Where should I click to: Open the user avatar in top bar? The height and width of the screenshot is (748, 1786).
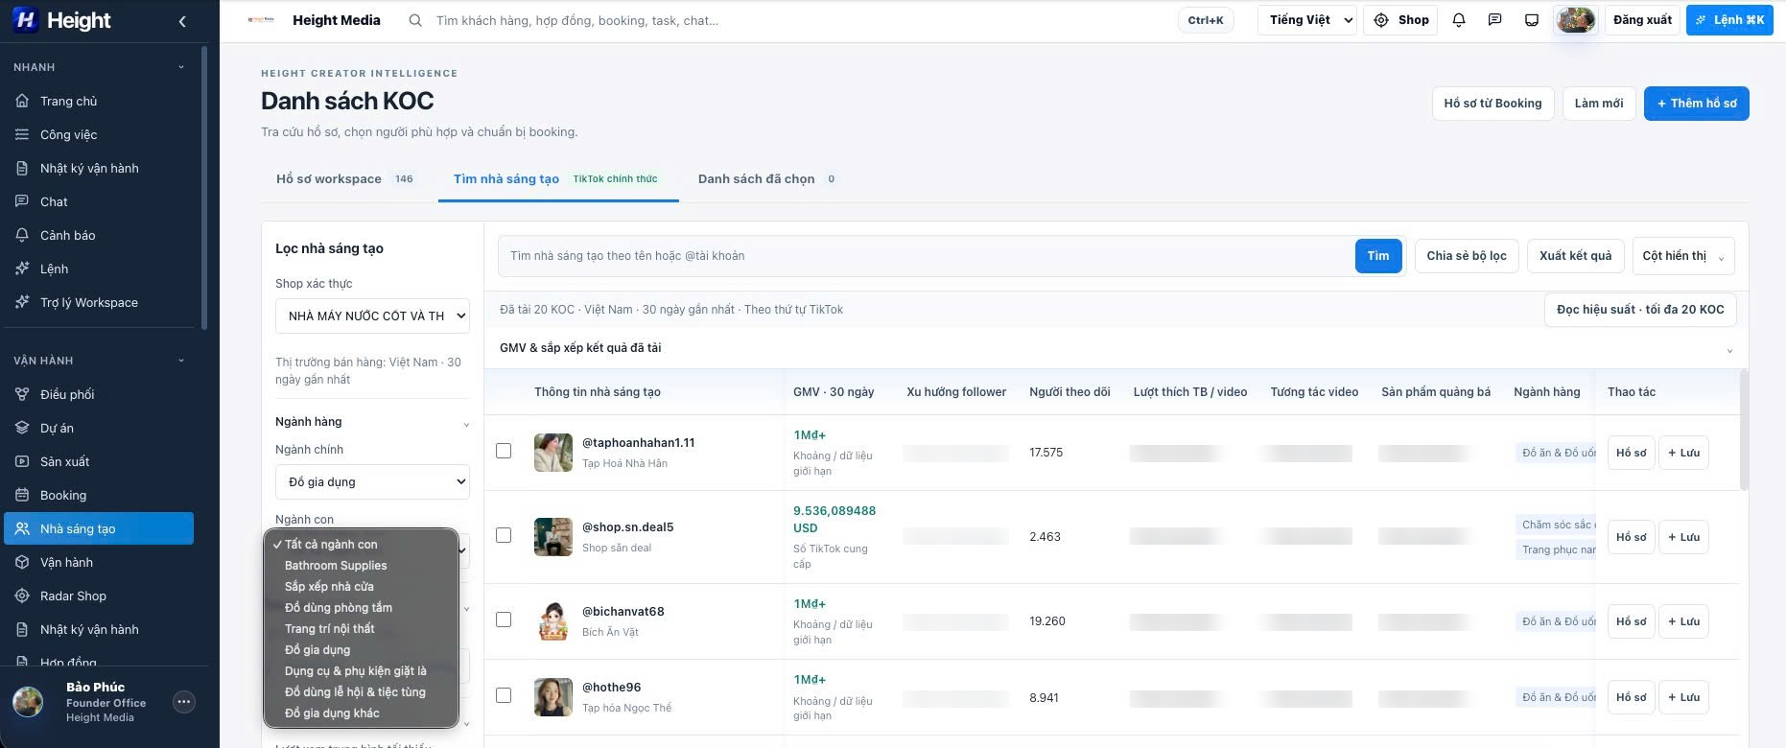pos(1575,20)
